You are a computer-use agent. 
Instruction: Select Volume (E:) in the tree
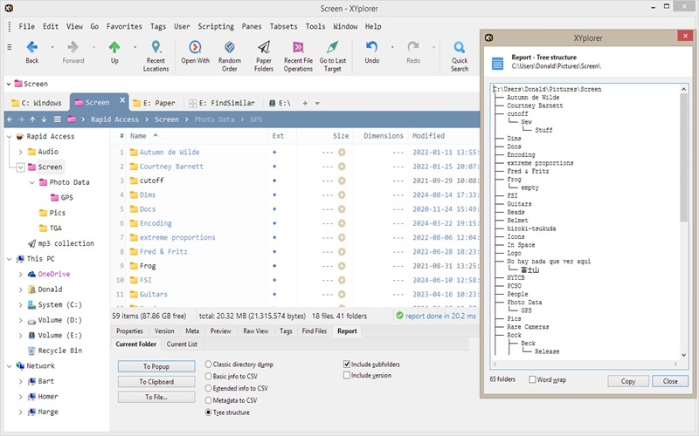(59, 336)
